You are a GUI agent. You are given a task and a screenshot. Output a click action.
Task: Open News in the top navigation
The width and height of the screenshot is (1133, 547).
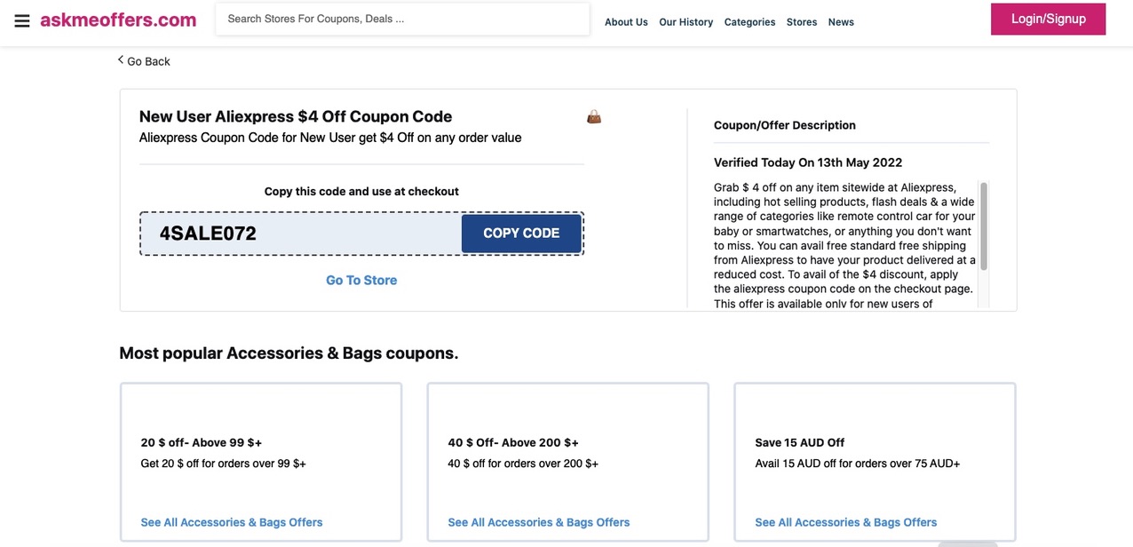click(841, 22)
